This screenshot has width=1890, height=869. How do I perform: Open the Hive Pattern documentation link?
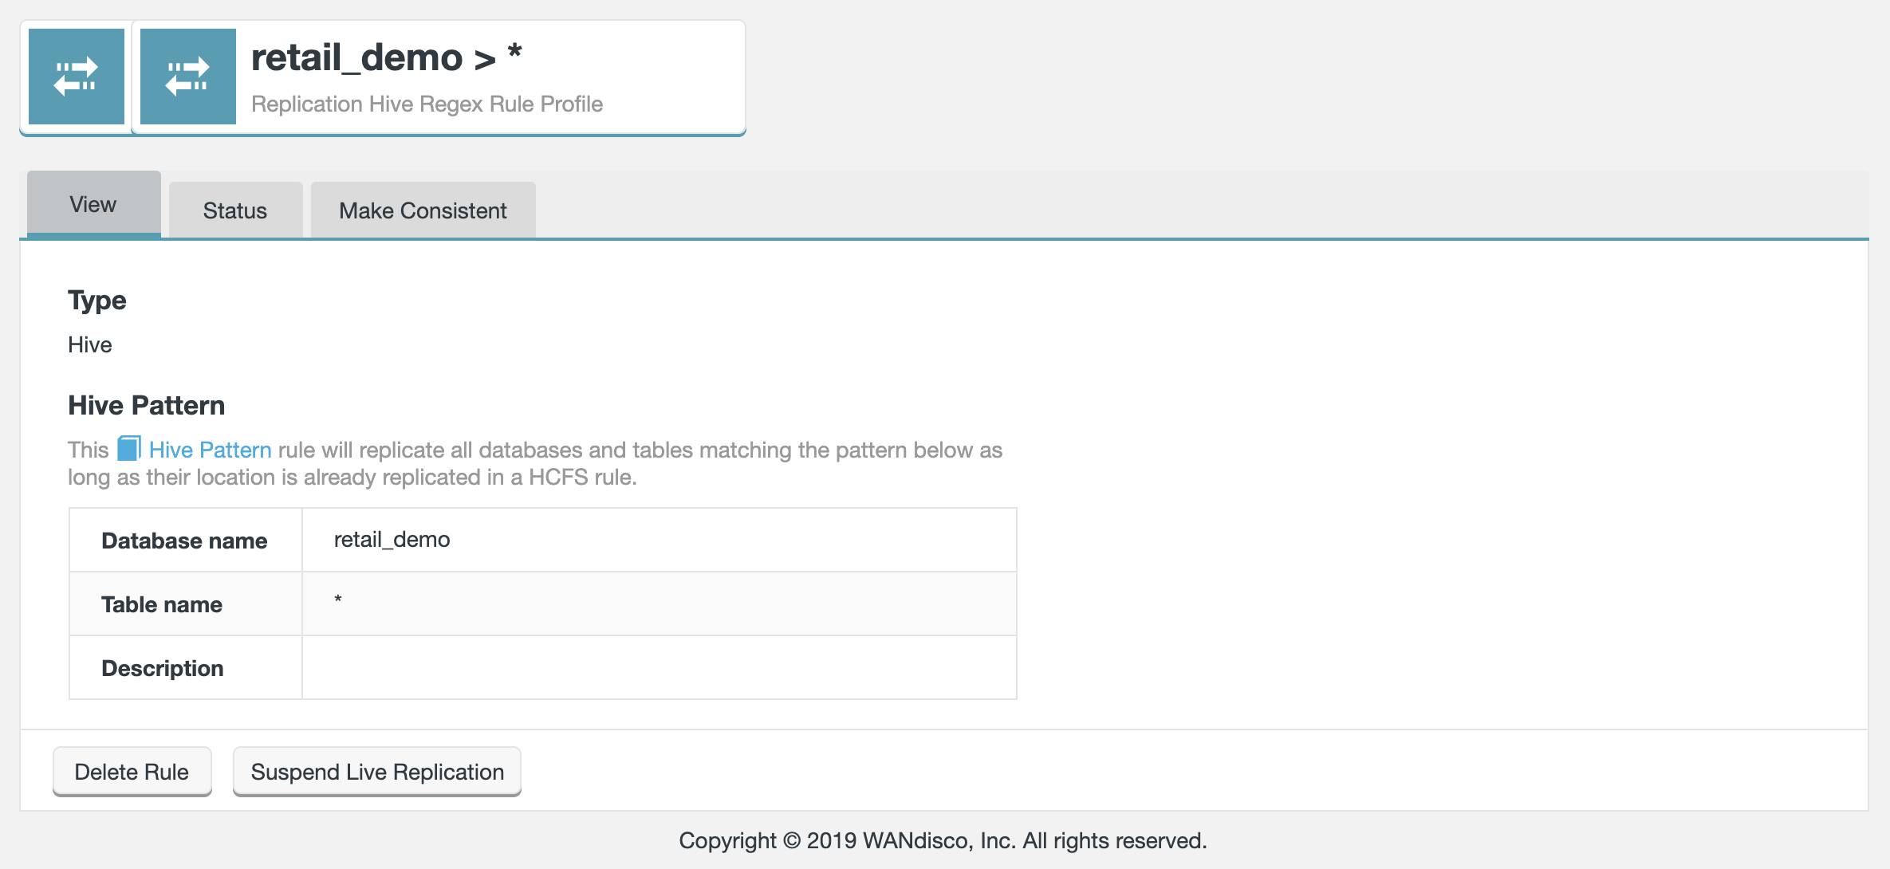pyautogui.click(x=210, y=450)
